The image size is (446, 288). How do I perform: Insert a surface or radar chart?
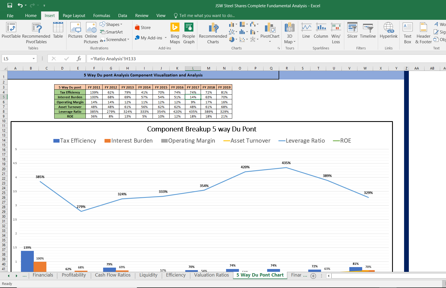pos(253,39)
